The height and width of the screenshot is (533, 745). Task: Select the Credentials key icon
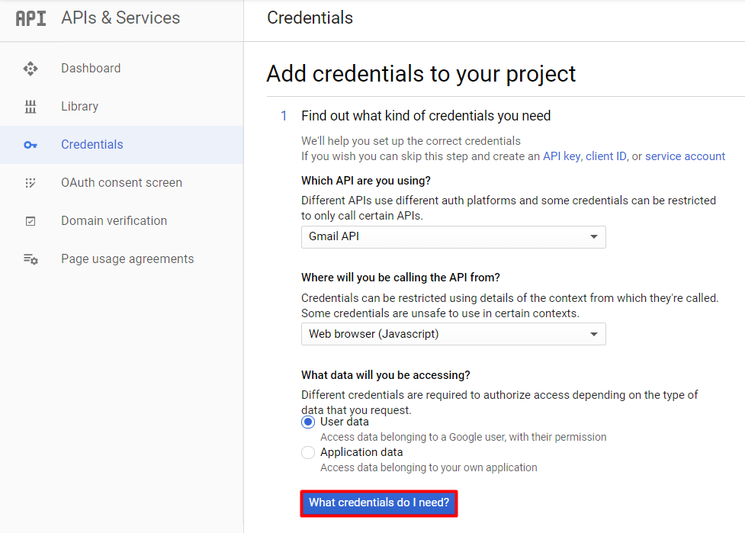tap(31, 144)
